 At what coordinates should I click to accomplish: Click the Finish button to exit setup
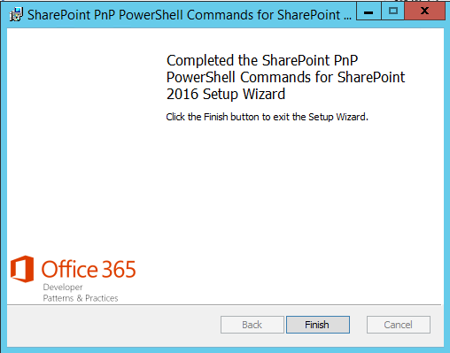[x=318, y=325]
